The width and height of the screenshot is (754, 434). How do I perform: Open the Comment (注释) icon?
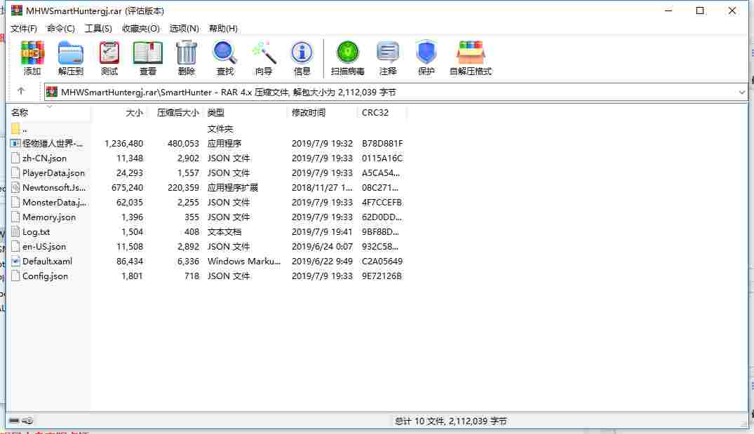pyautogui.click(x=388, y=53)
